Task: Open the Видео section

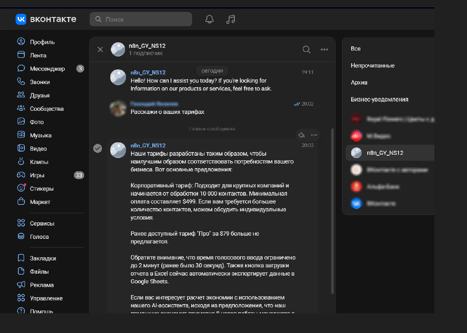Action: pyautogui.click(x=39, y=148)
